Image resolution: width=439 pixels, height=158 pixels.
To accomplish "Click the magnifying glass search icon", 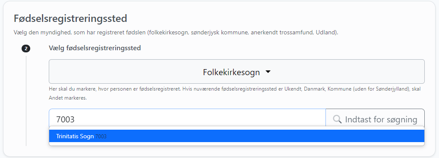I will (337, 119).
